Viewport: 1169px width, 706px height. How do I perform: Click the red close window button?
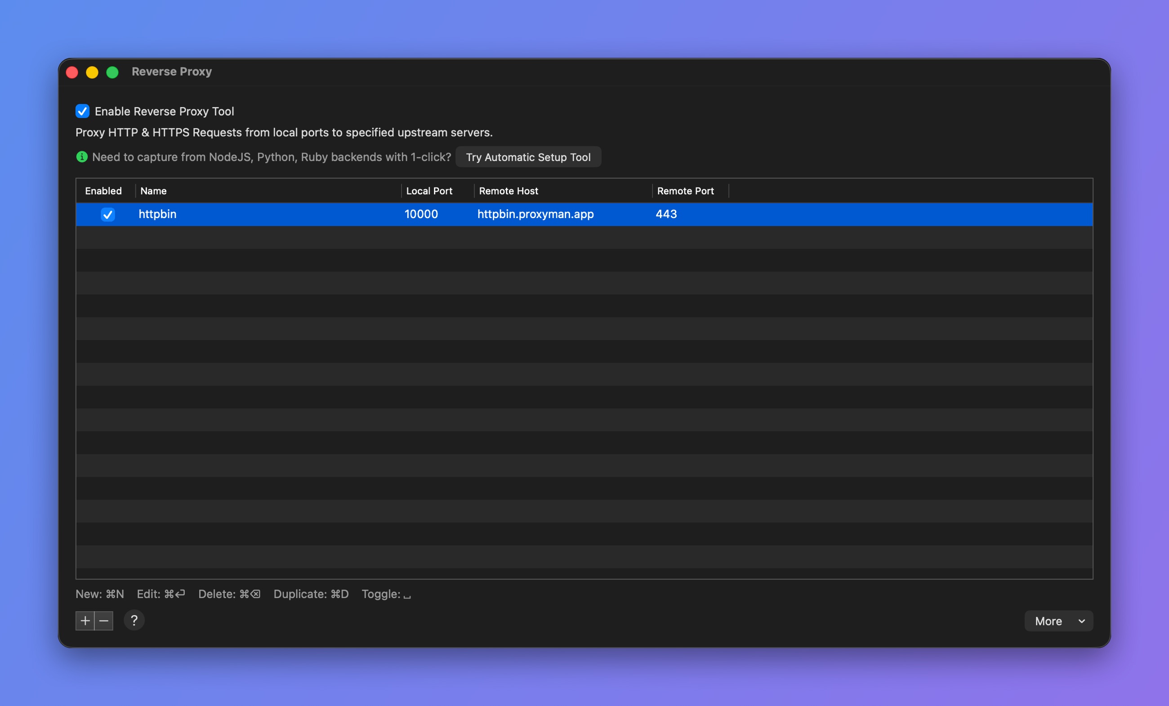pos(72,72)
